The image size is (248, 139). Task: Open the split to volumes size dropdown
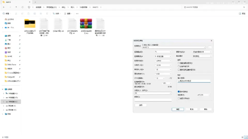153,93
